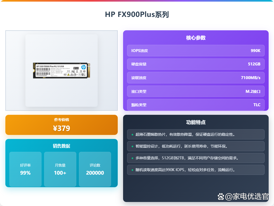Click the 好评率 label
The height and width of the screenshot is (206, 274).
pos(25,165)
